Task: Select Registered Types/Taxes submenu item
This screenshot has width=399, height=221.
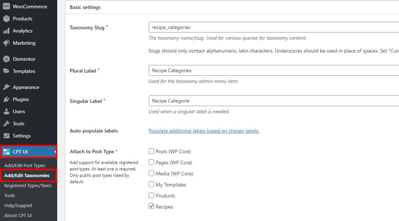Action: pos(28,186)
